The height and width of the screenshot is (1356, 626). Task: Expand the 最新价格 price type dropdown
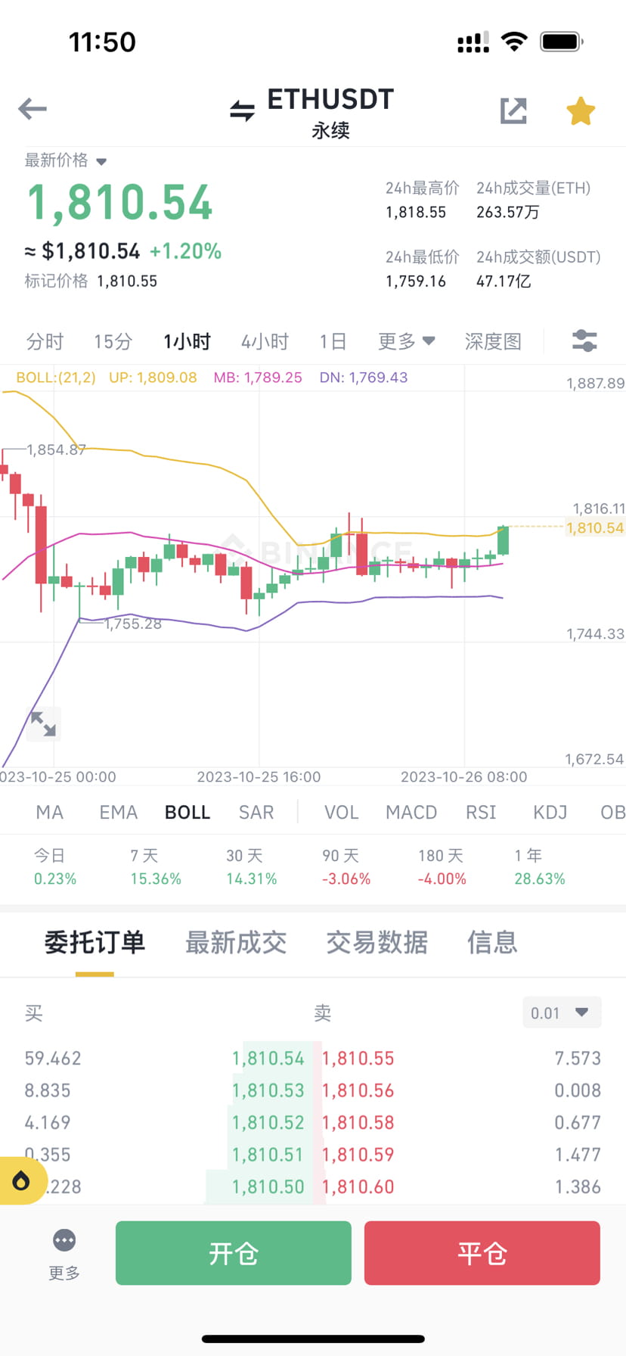click(66, 160)
